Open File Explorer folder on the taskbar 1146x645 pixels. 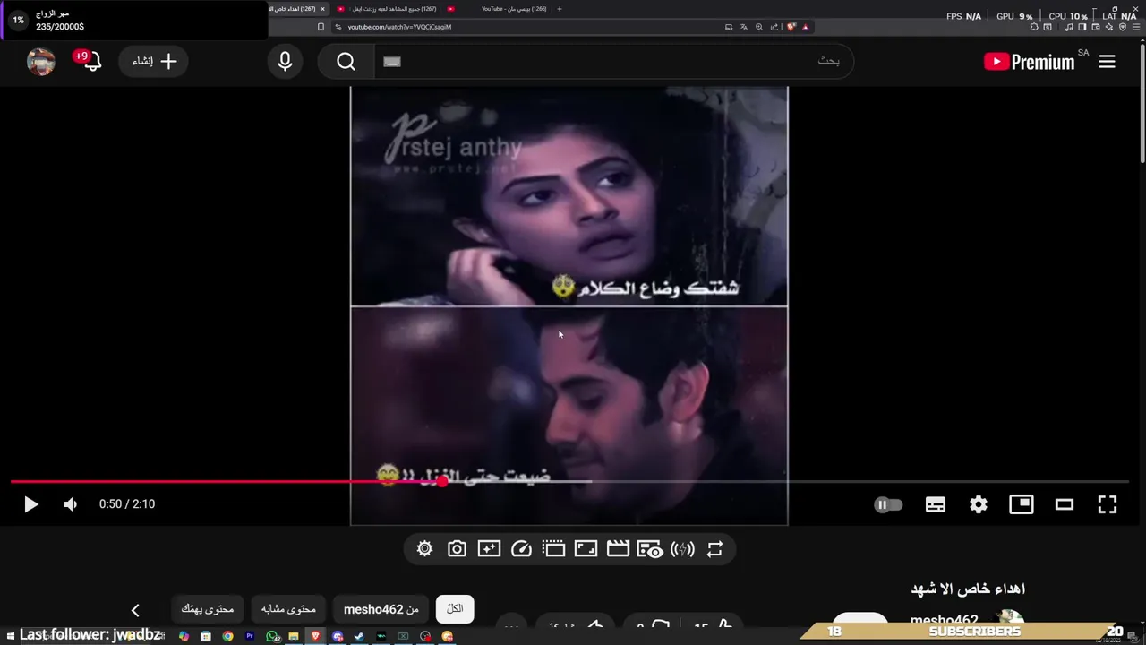[x=294, y=636]
